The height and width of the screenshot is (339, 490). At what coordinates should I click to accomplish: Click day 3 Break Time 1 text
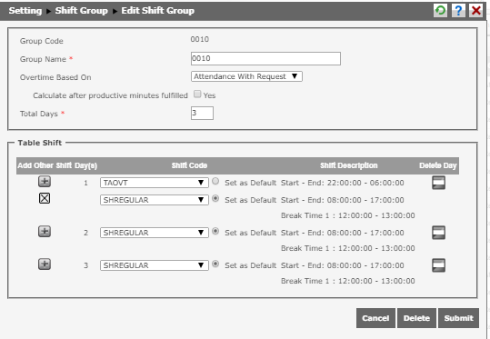tap(348, 281)
